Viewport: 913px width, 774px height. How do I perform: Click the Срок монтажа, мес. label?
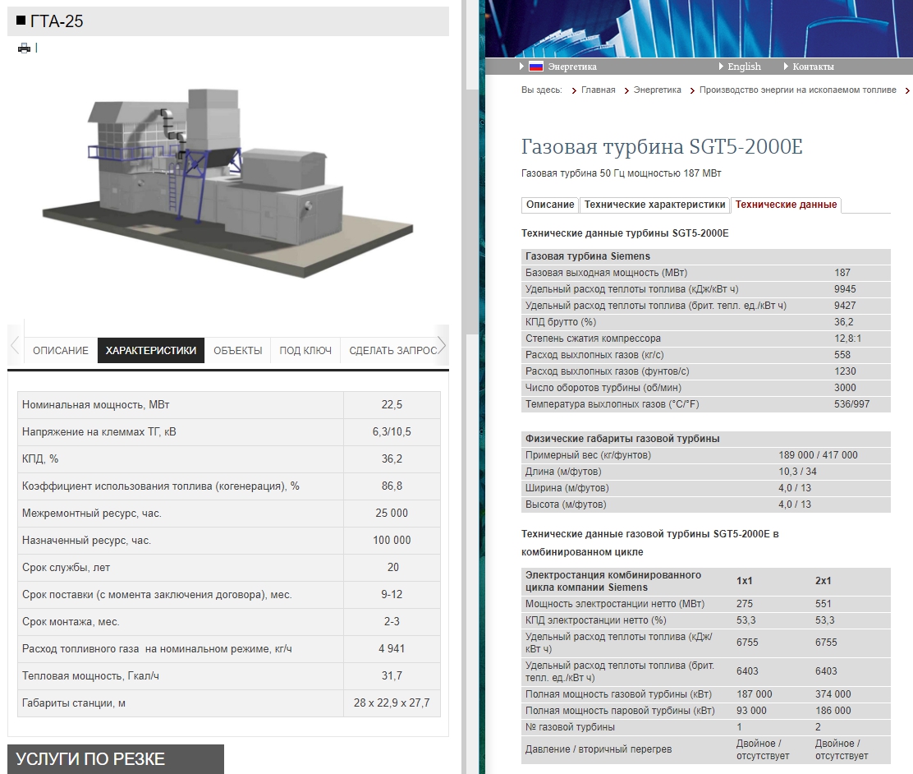71,621
